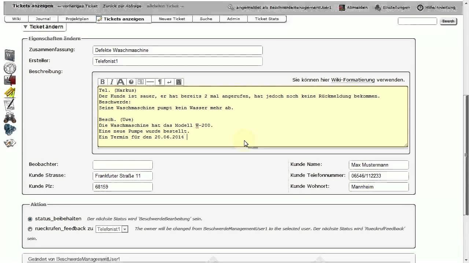Click the code block toolbar icon
Viewport: 469px width, 263px height.
(140, 82)
